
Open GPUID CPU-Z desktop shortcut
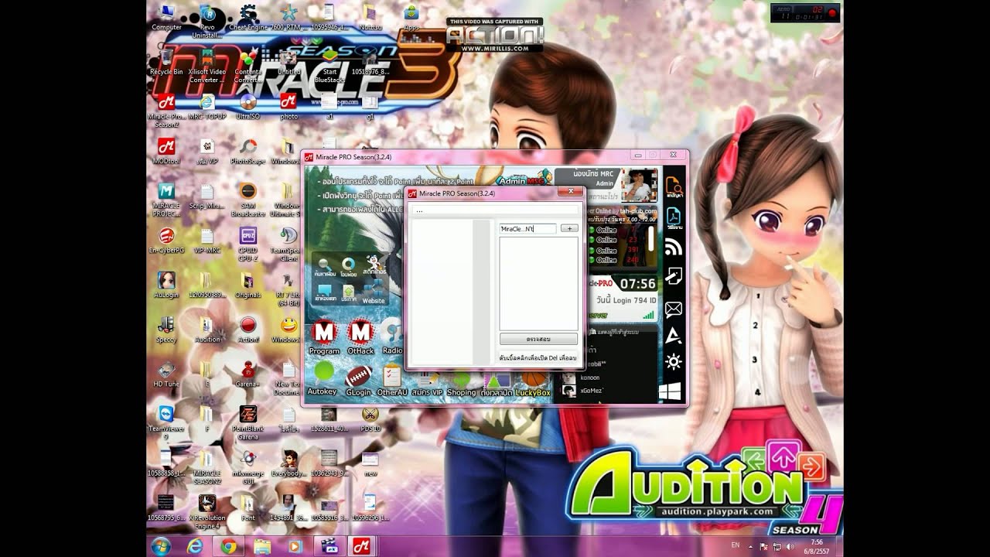[x=248, y=243]
